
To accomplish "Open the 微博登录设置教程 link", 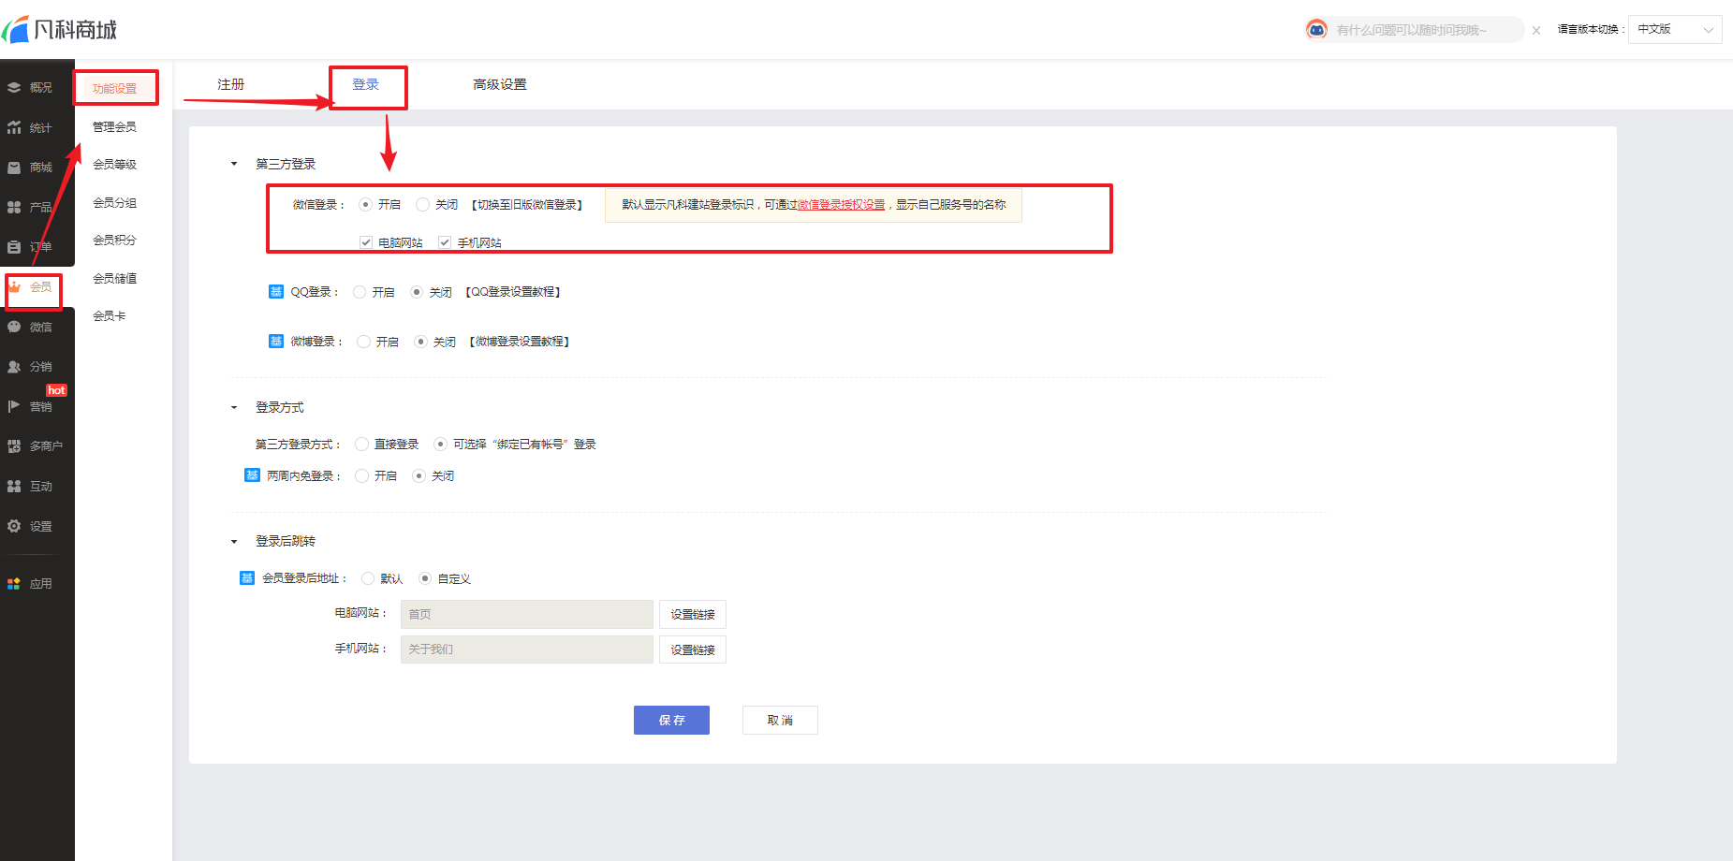I will [520, 342].
